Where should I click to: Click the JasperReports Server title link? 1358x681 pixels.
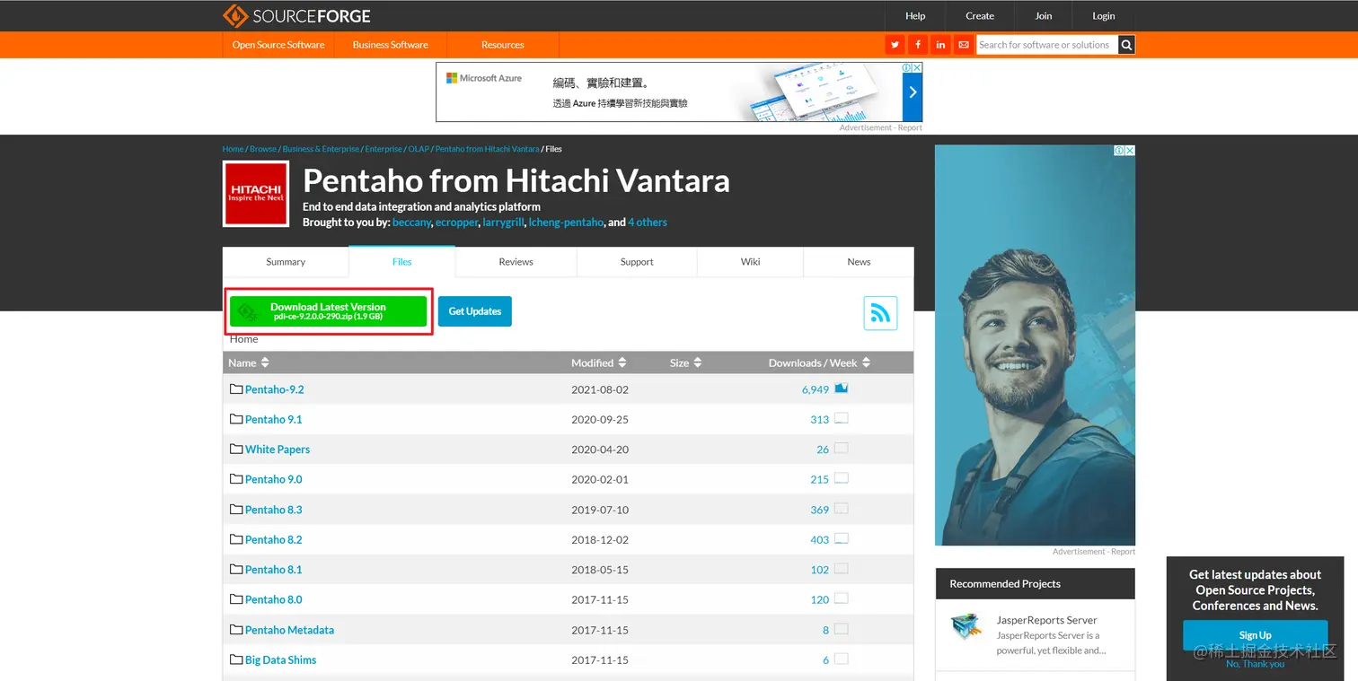click(1046, 620)
